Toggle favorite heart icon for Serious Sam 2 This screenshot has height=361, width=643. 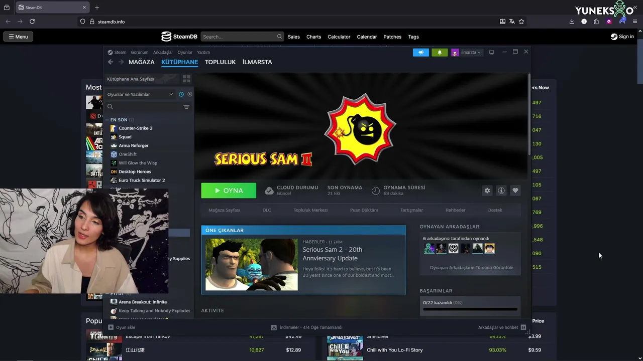(x=515, y=191)
